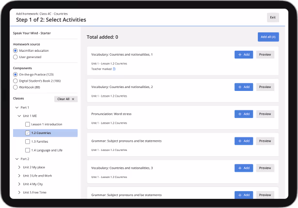The width and height of the screenshot is (298, 208).
Task: Click the Exit button
Action: [273, 17]
